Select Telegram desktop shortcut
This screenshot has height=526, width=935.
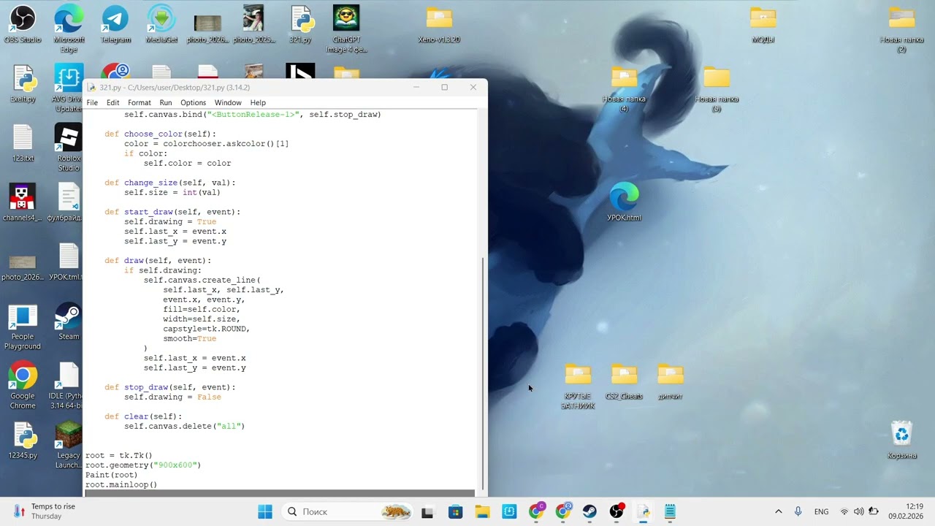(115, 24)
